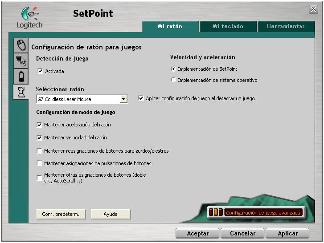
Task: Click the Conf. predeterm. button
Action: (61, 214)
